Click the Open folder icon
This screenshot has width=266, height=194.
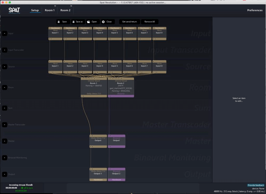(x=88, y=22)
